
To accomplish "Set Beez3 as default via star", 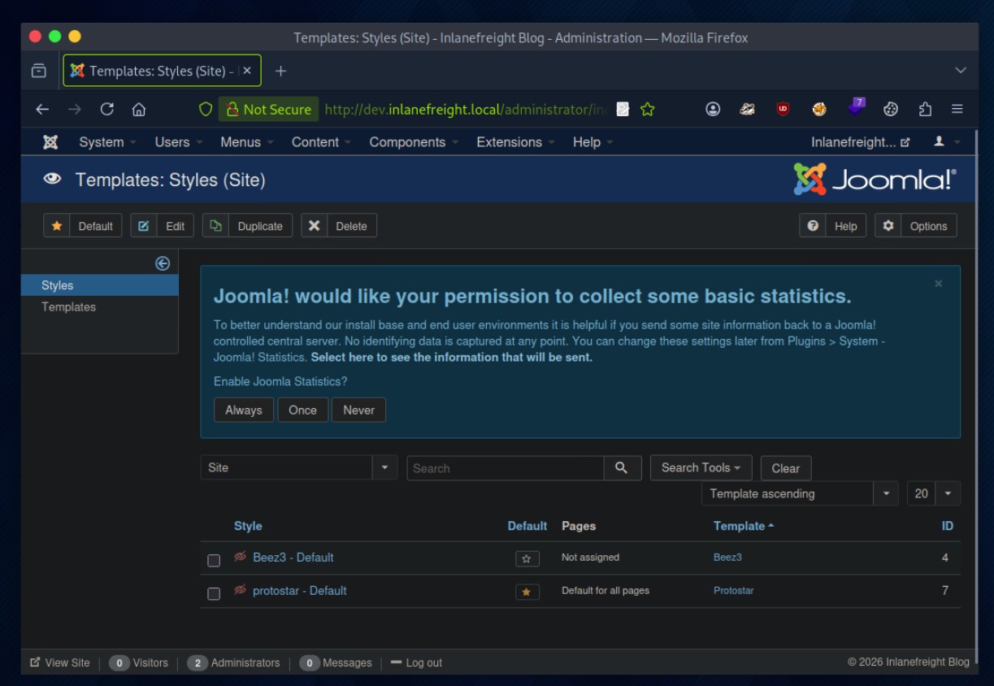I will pyautogui.click(x=527, y=558).
